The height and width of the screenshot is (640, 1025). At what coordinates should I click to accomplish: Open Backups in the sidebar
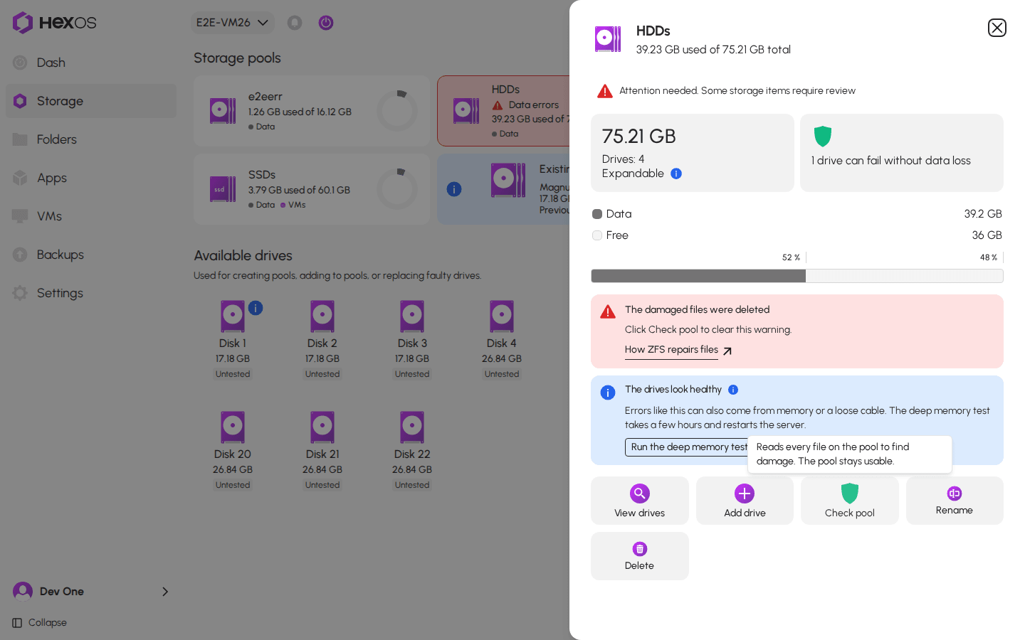pos(91,255)
